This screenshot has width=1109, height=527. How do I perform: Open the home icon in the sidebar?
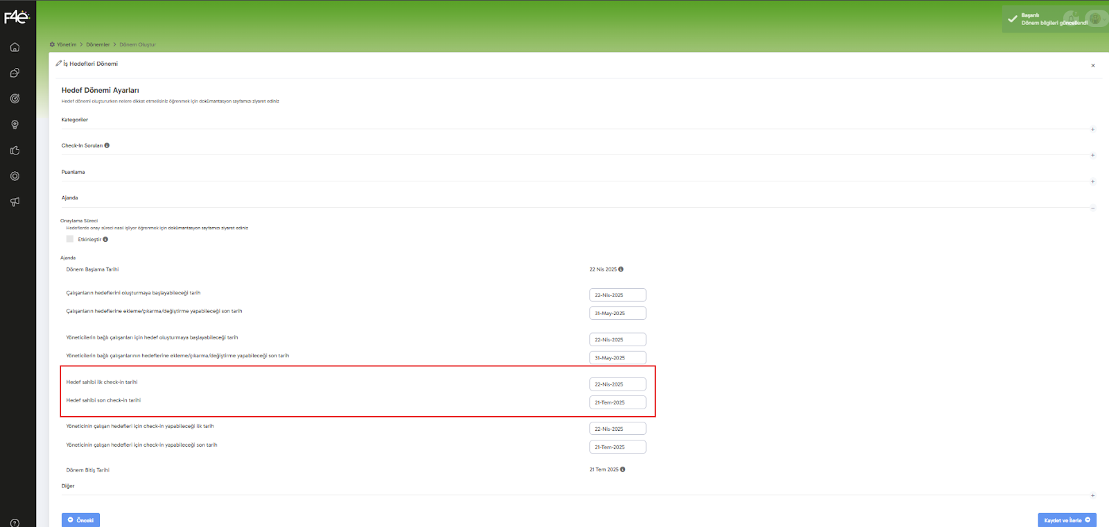15,47
